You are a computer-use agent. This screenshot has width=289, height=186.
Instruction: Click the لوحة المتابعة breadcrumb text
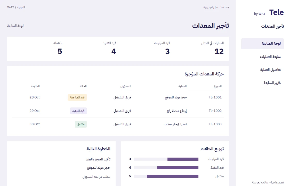15,26
